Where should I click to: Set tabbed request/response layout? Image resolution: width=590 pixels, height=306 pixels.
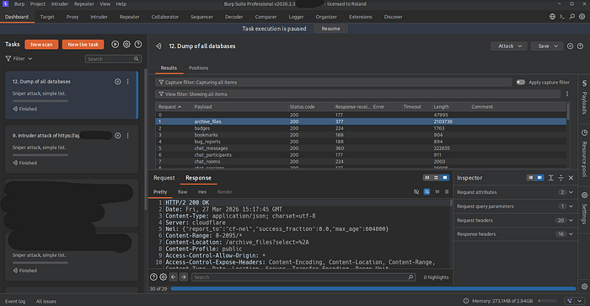pyautogui.click(x=445, y=178)
